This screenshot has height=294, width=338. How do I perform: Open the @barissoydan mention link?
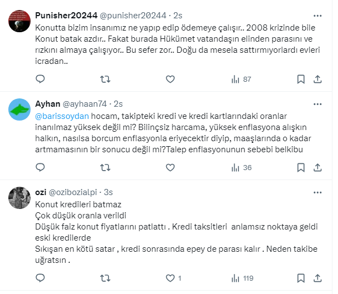pyautogui.click(x=59, y=116)
